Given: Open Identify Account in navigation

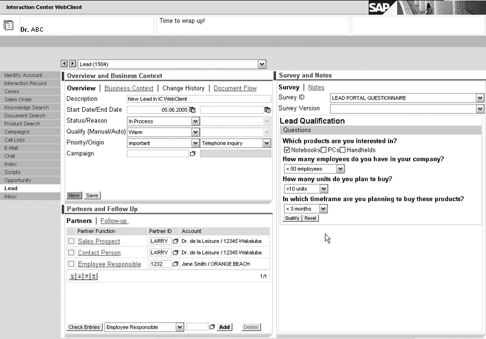Looking at the screenshot, I should [x=30, y=75].
